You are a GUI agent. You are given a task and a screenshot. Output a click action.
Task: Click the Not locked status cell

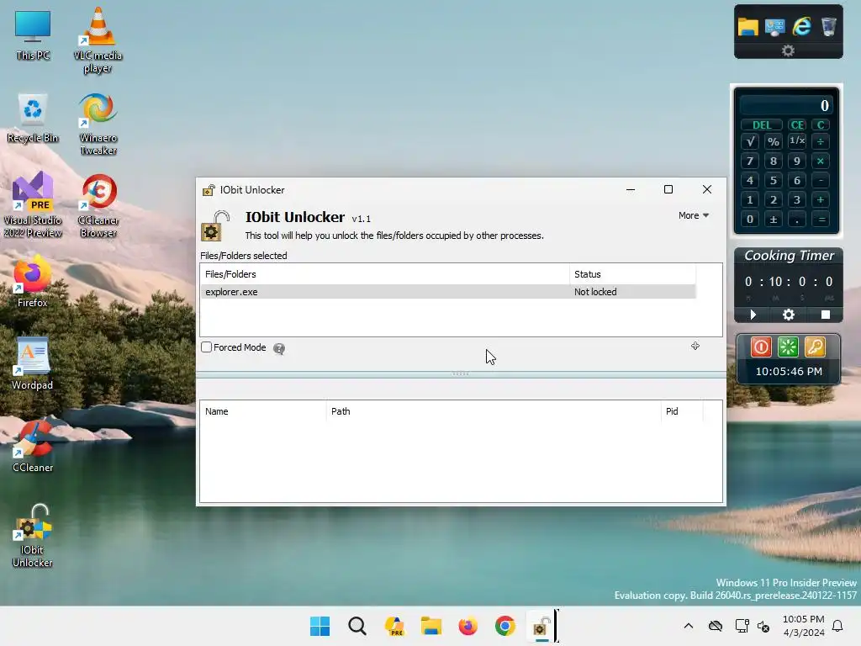click(x=595, y=292)
